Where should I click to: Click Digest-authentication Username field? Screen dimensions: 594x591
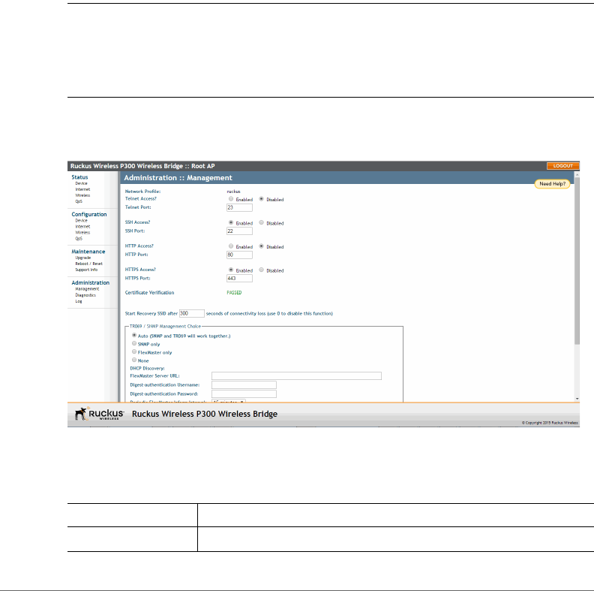tap(244, 385)
